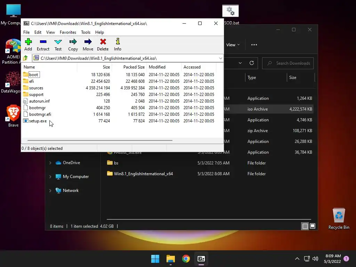356x267 pixels.
Task: Click the 7-Zip taskbar icon
Action: pyautogui.click(x=201, y=259)
